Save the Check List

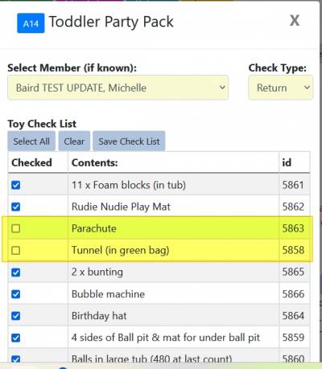[x=129, y=141]
